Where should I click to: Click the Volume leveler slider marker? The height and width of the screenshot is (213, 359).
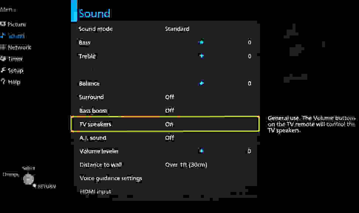click(201, 151)
